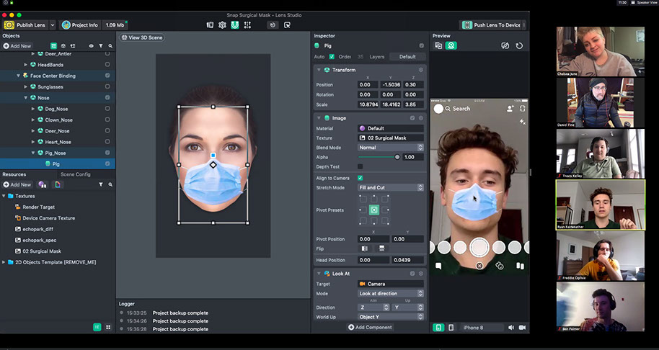
Task: Click the search icon in Objects panel
Action: tap(110, 45)
